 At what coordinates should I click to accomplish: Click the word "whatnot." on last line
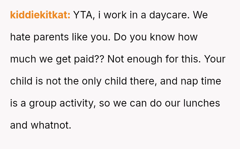coord(51,125)
